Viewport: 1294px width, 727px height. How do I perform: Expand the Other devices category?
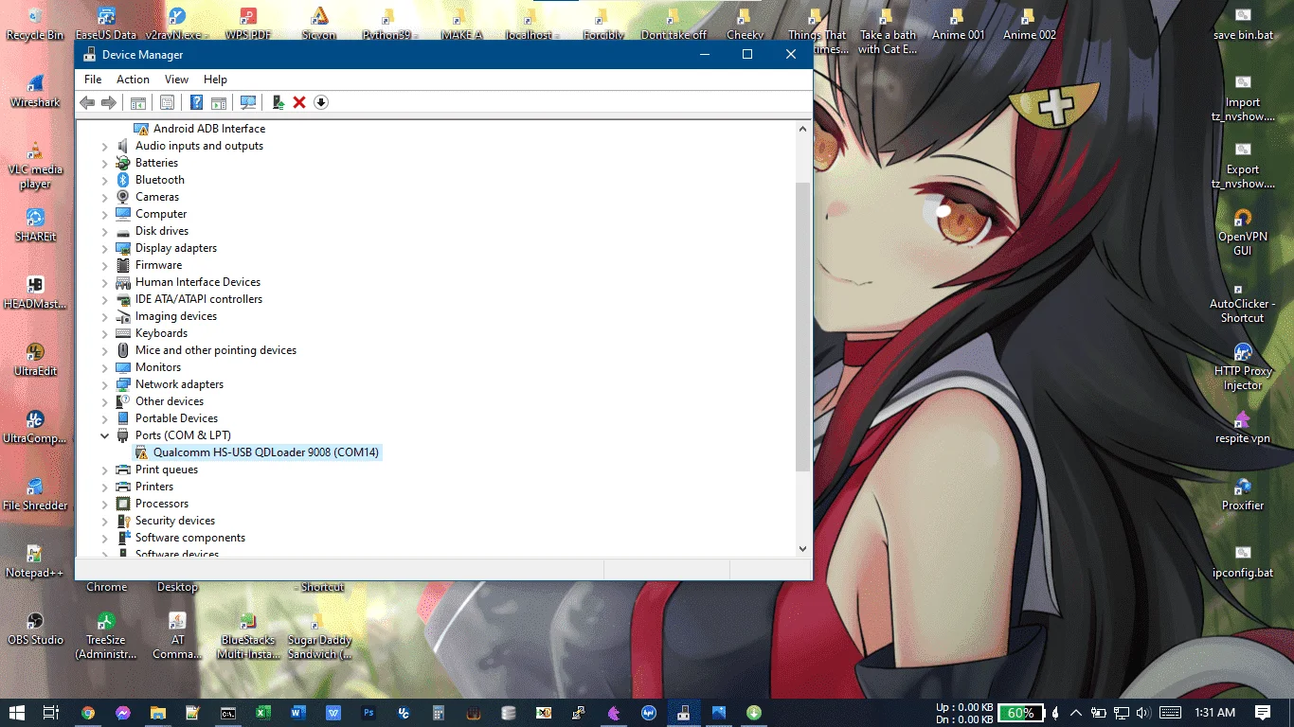105,402
